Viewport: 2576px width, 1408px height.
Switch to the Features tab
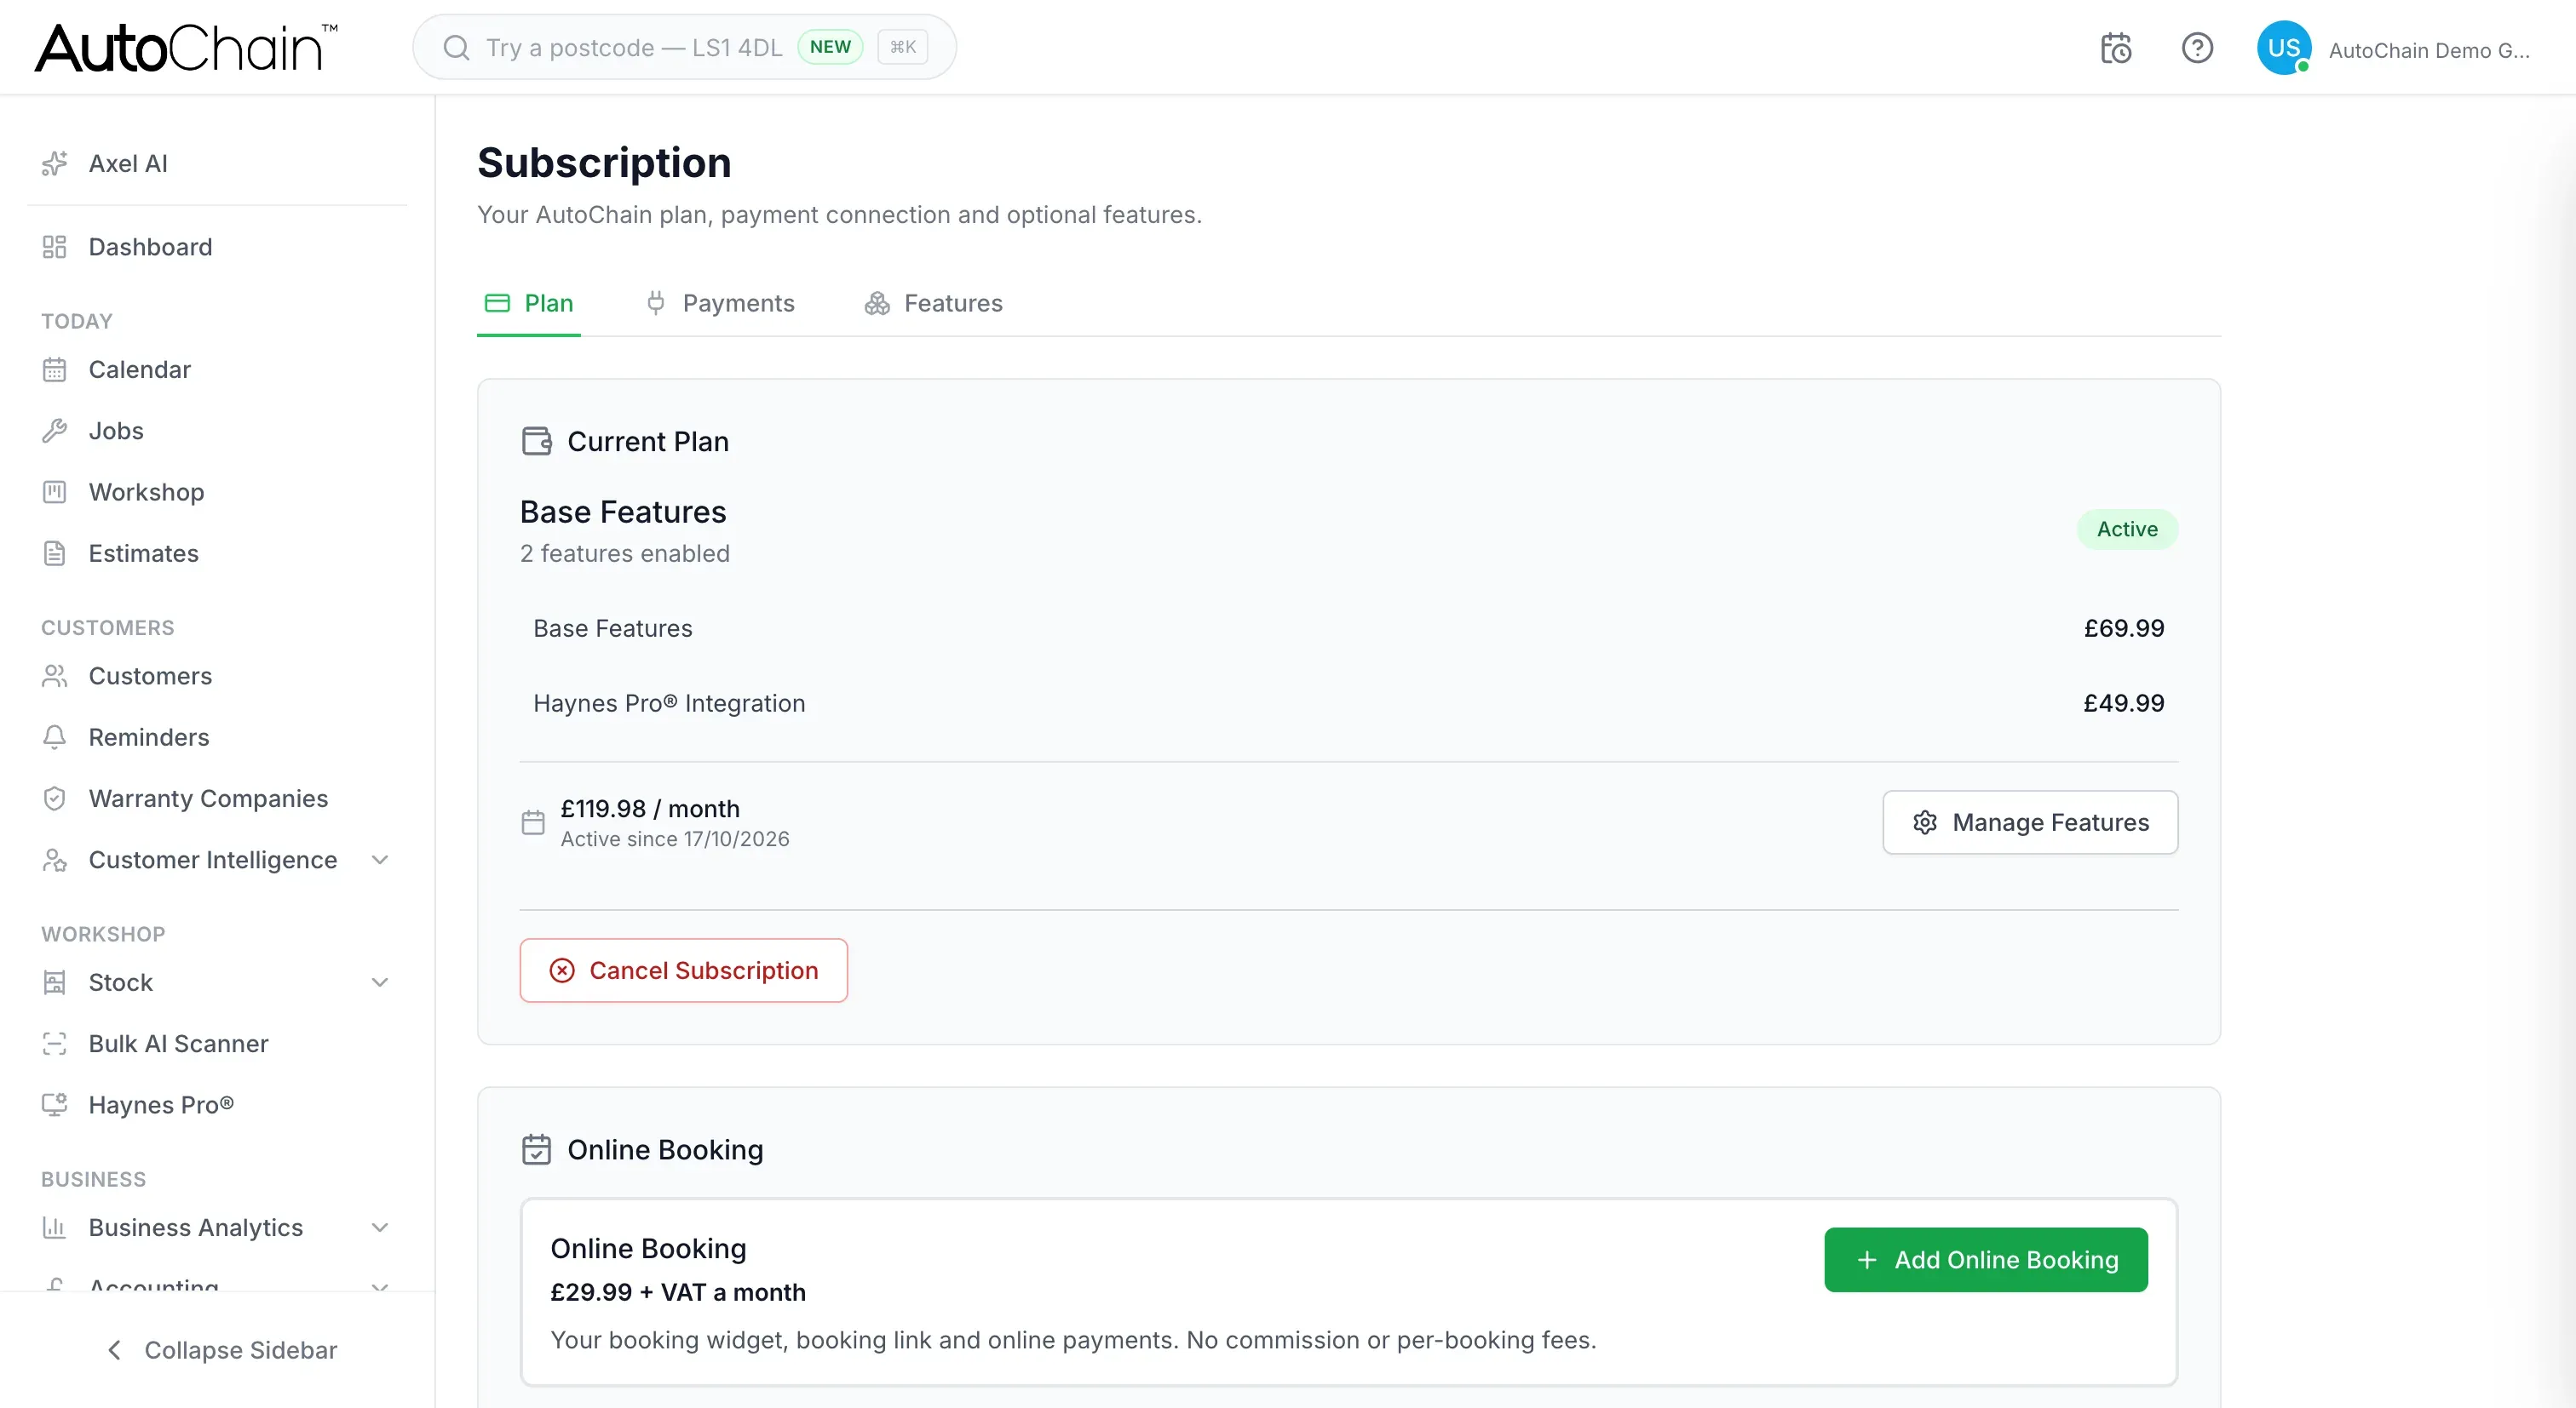click(933, 303)
